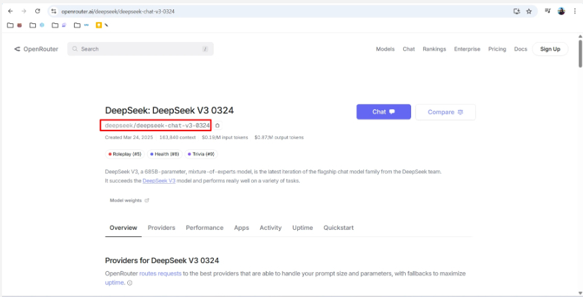Follow the uptime link

[115, 282]
